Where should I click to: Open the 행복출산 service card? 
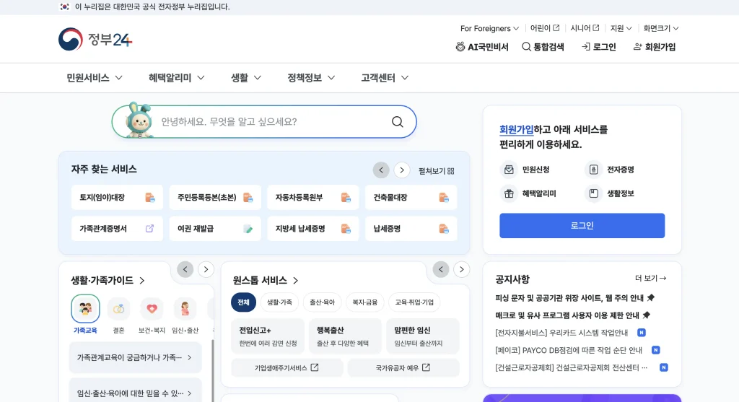[x=345, y=336]
